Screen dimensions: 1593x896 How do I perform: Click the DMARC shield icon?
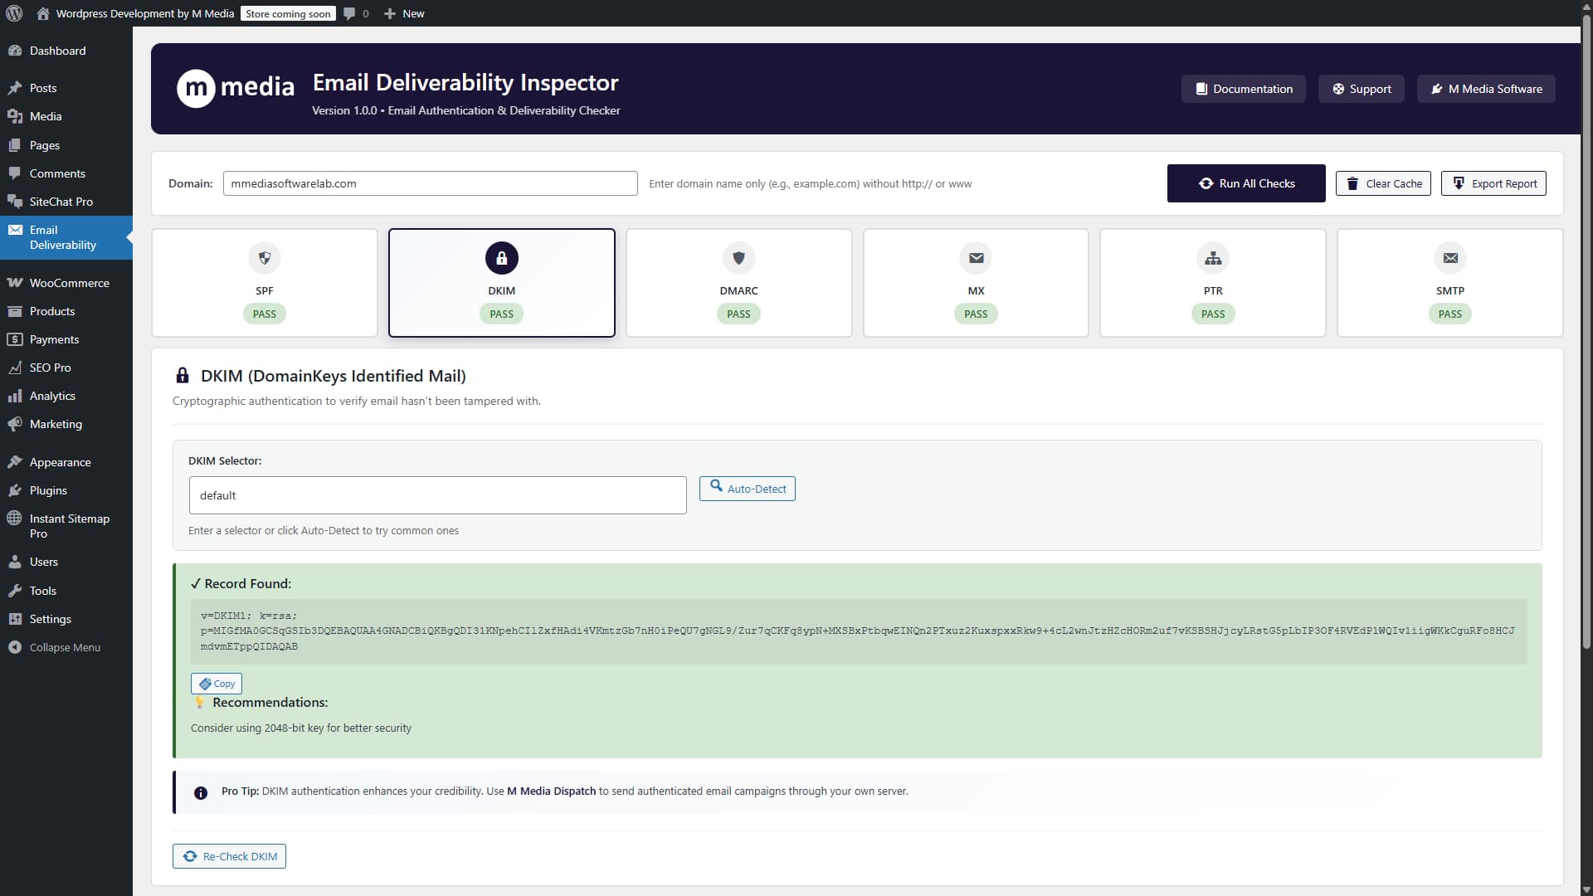[738, 258]
